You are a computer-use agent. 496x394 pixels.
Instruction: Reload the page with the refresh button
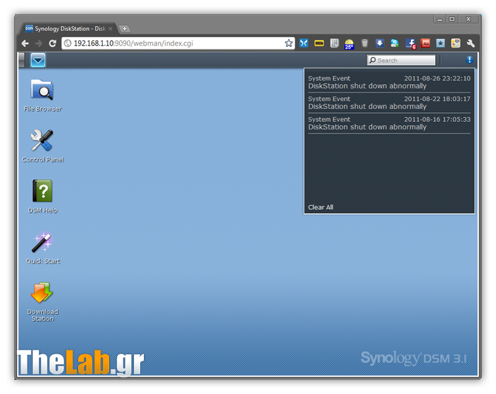pyautogui.click(x=53, y=43)
